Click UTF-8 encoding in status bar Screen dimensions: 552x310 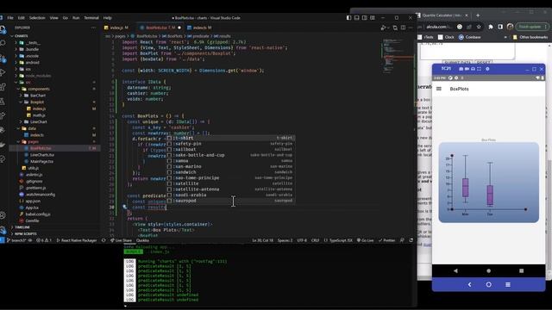(302, 240)
